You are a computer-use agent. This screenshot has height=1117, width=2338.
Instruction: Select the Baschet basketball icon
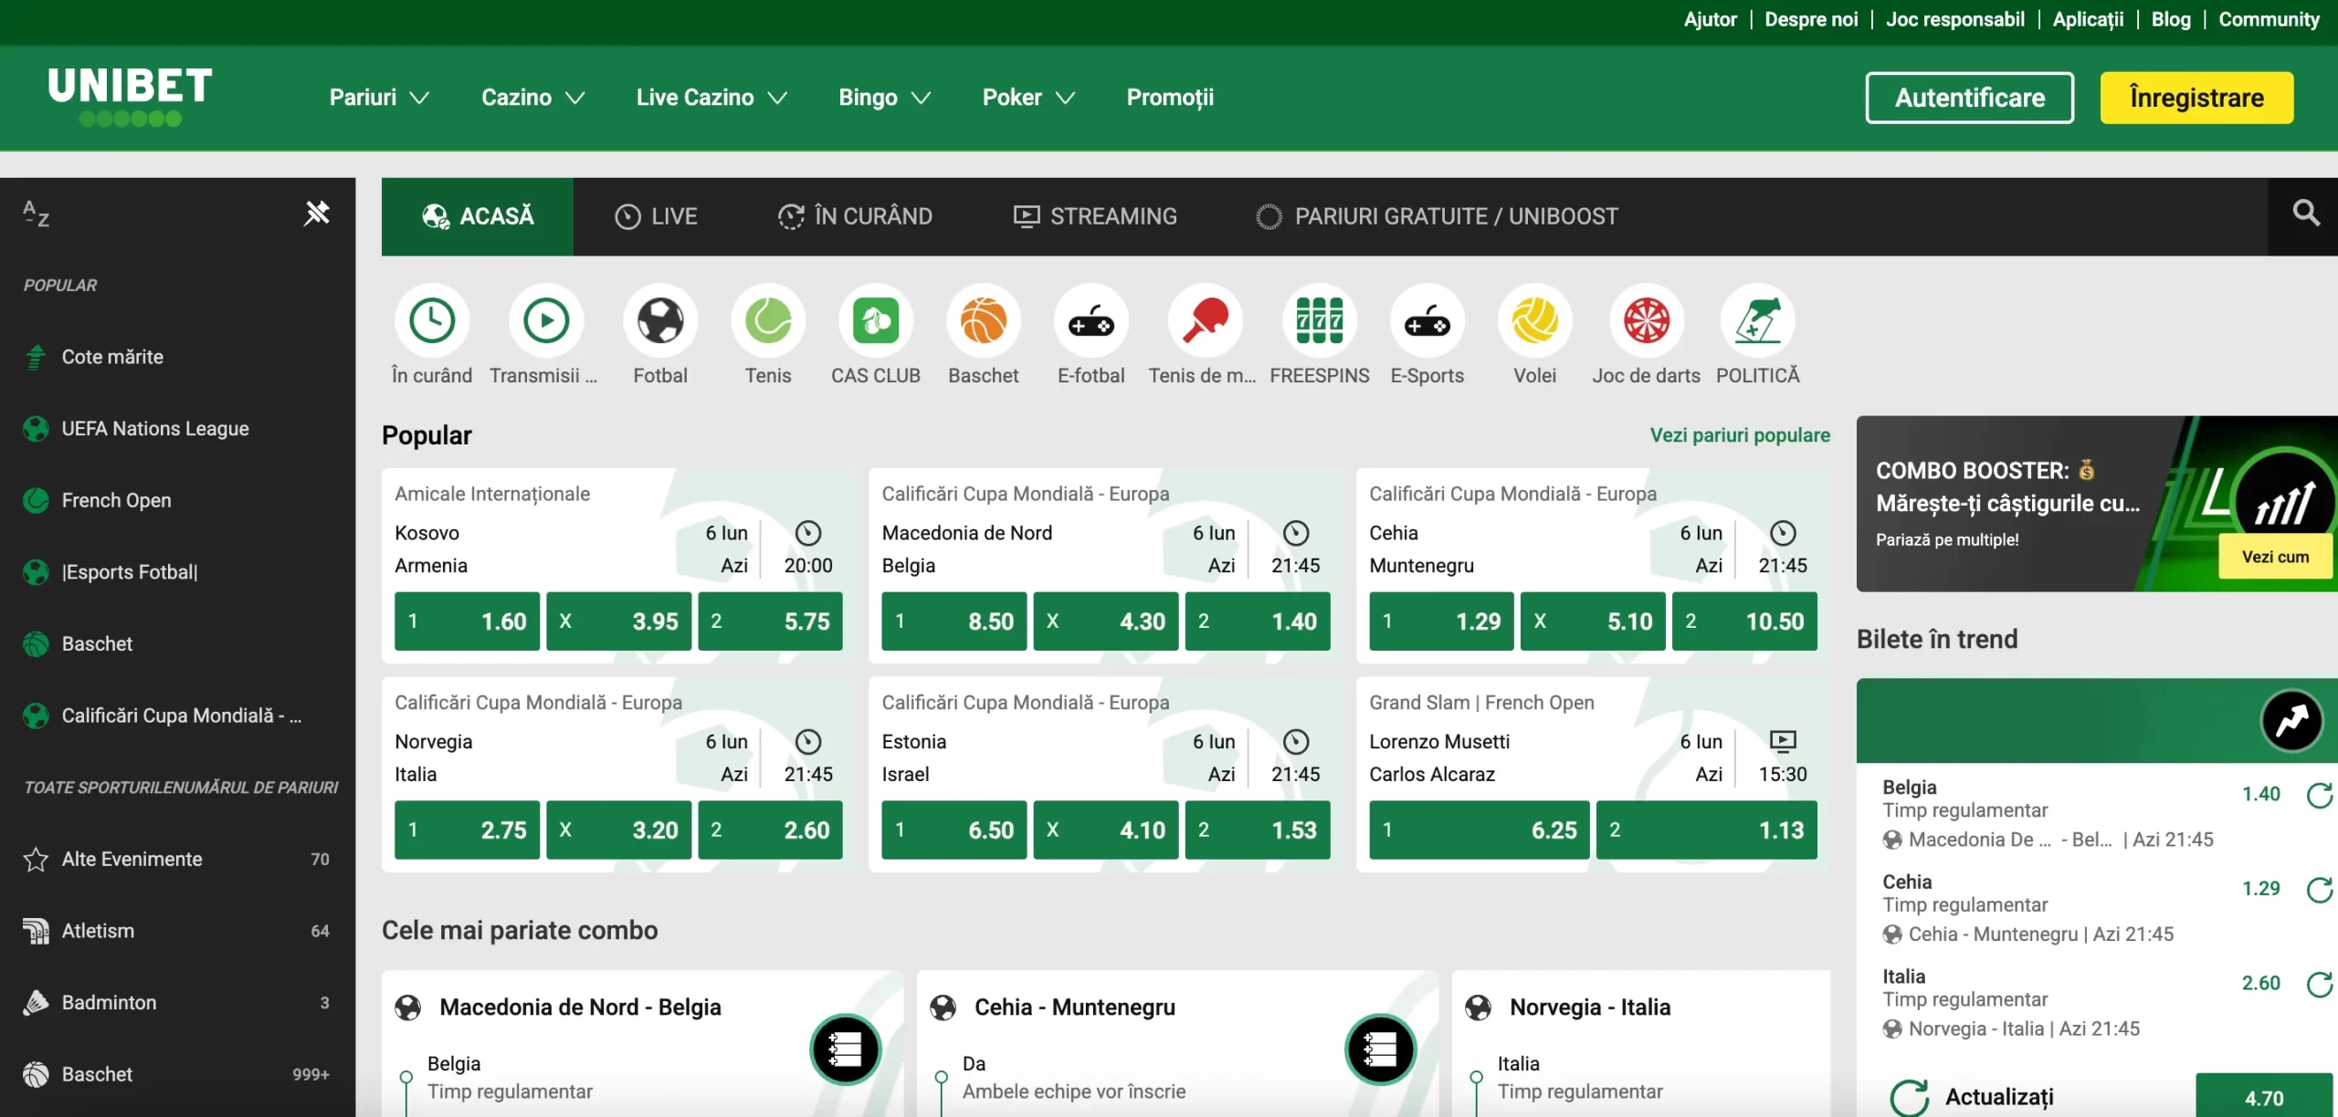coord(984,320)
